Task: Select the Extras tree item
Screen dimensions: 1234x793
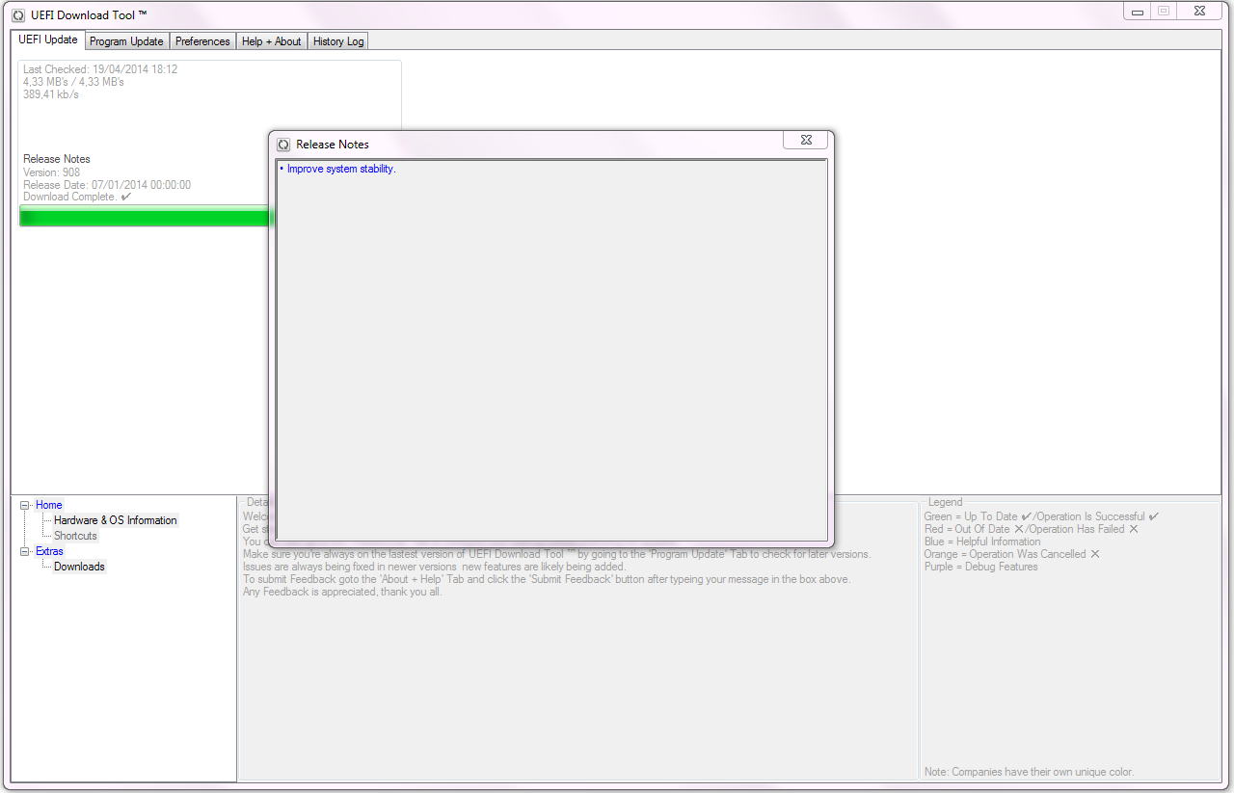Action: pos(49,551)
